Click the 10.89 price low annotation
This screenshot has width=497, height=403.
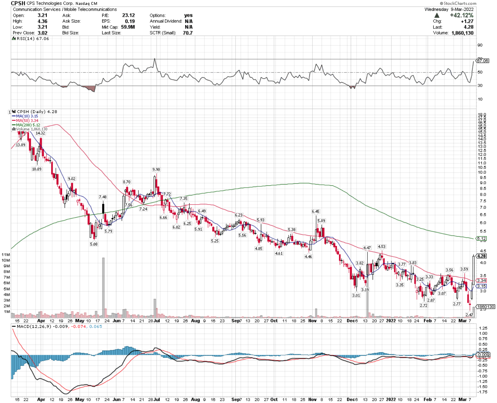point(37,169)
